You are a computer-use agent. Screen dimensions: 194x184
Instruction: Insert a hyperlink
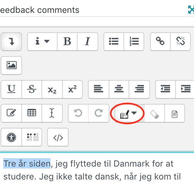tap(160, 42)
